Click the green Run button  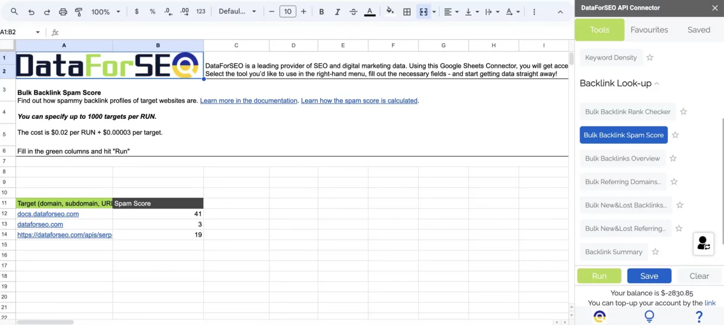599,276
